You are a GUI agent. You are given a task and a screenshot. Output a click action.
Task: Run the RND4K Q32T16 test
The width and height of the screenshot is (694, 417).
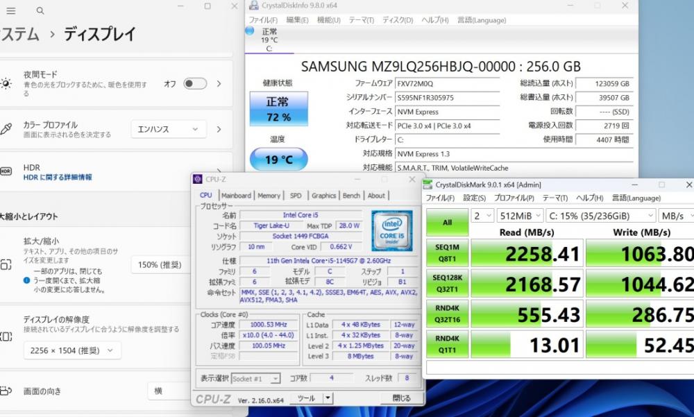click(447, 314)
